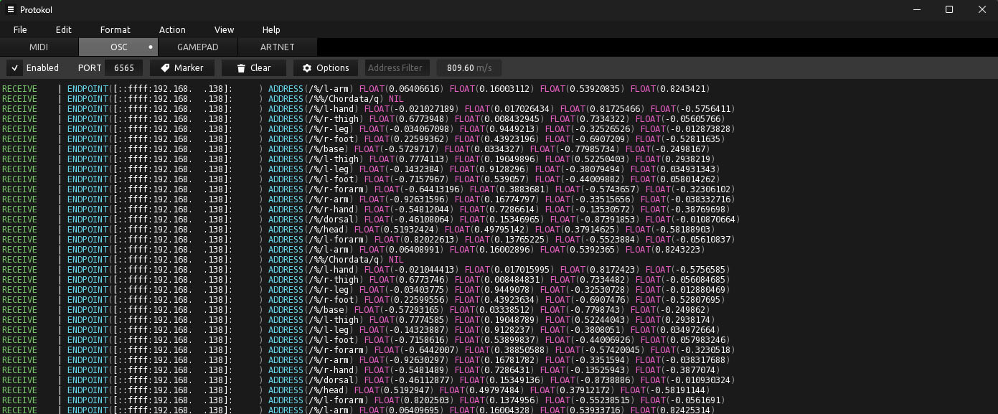998x414 pixels.
Task: Select the r-forarm row with FLOAT(-0.64413196)
Action: (367, 189)
